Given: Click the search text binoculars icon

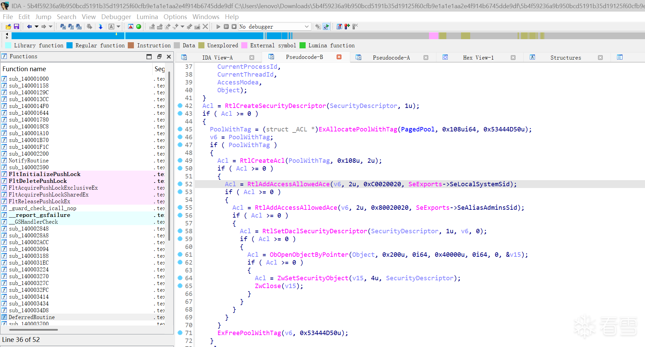Looking at the screenshot, I should point(71,27).
